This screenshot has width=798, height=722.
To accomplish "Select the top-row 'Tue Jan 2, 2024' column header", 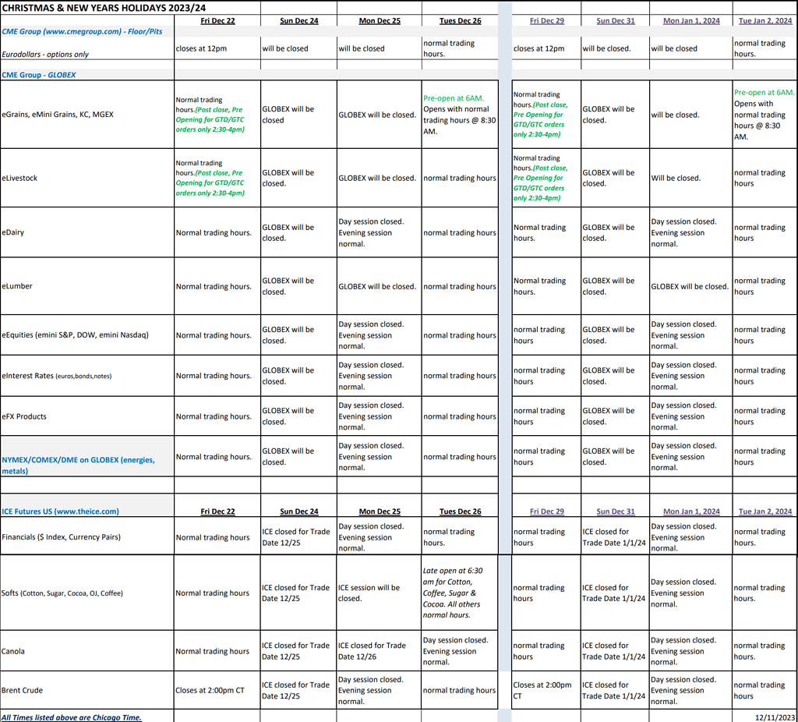I will 765,21.
